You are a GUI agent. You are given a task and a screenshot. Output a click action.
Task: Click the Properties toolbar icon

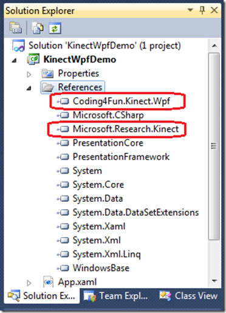pyautogui.click(x=15, y=28)
